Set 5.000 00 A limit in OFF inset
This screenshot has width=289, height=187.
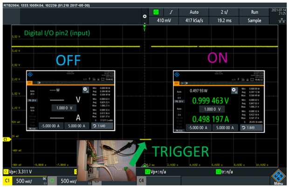pos(76,126)
